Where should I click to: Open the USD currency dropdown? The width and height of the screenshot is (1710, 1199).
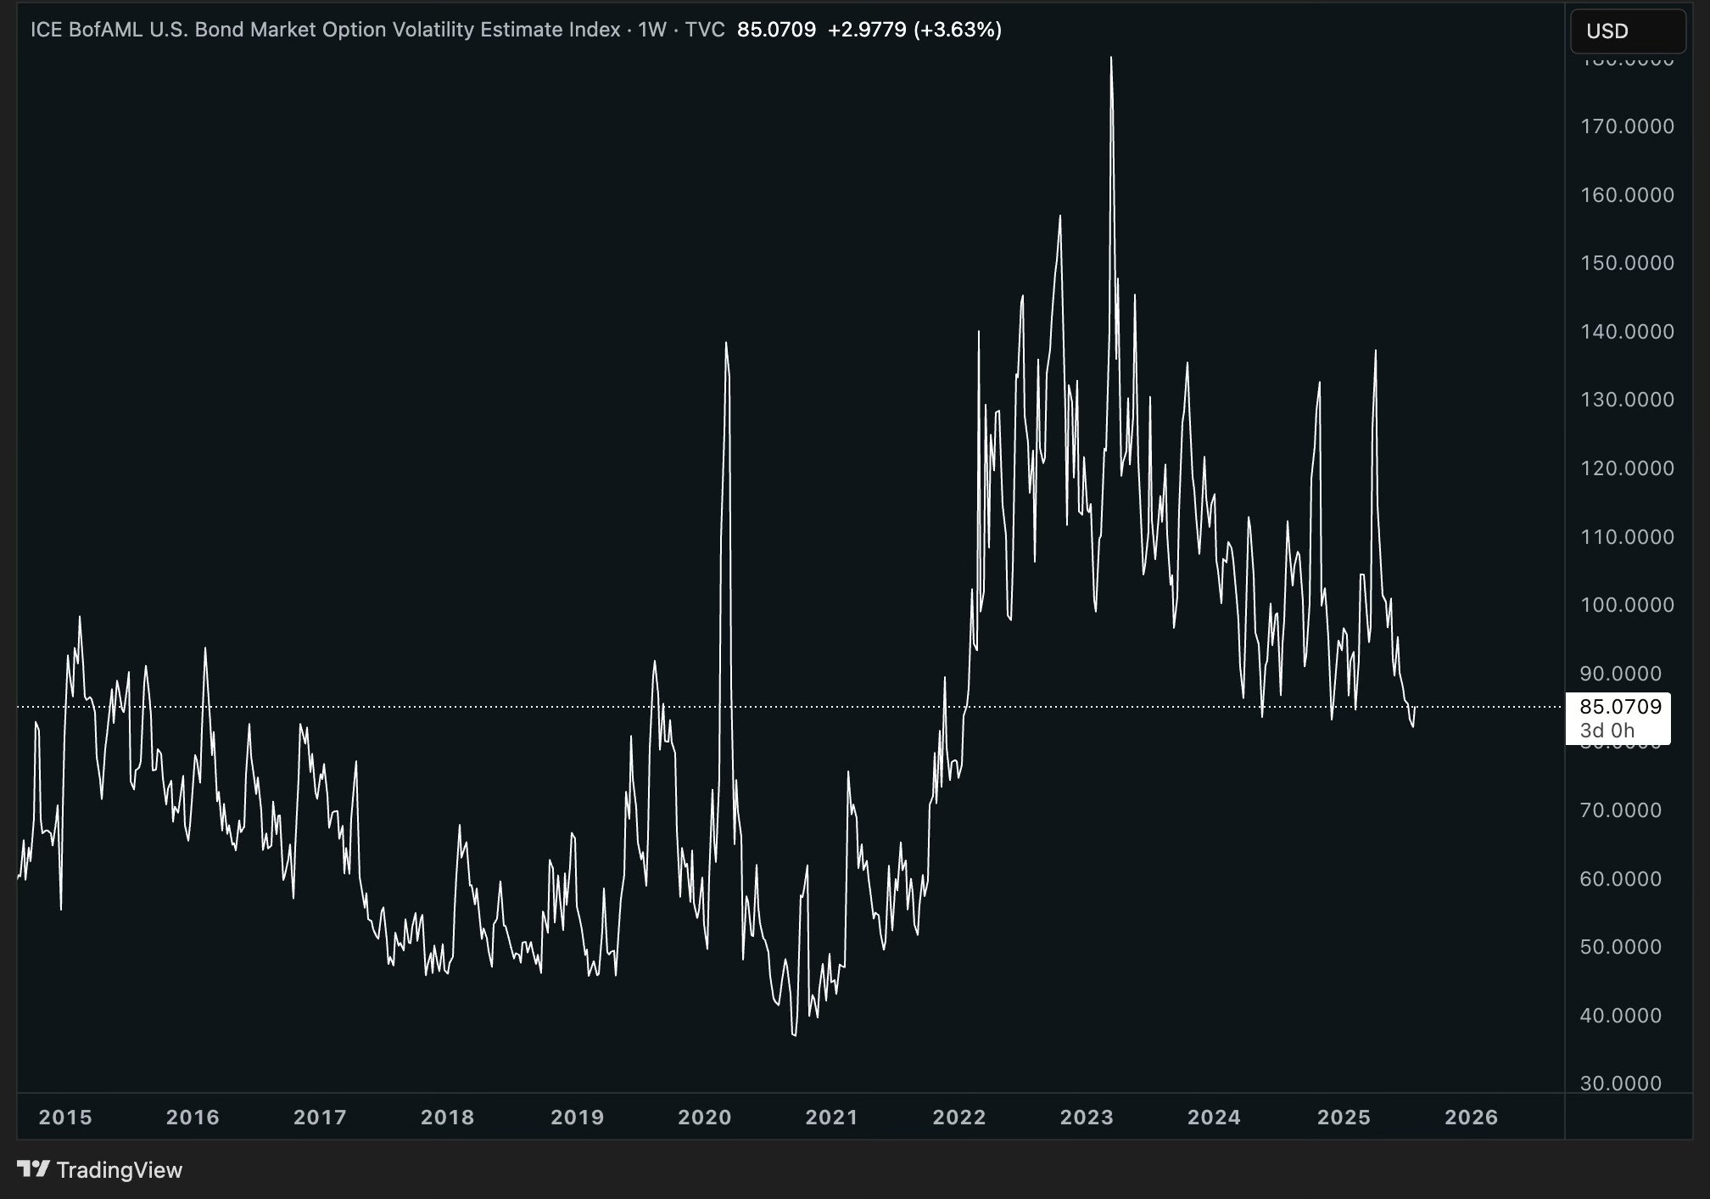(x=1627, y=31)
